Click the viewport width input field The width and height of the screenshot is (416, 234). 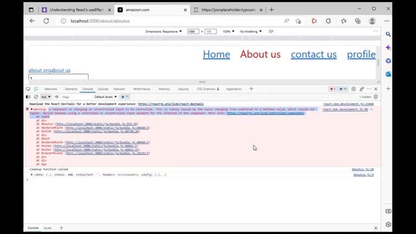(193, 31)
